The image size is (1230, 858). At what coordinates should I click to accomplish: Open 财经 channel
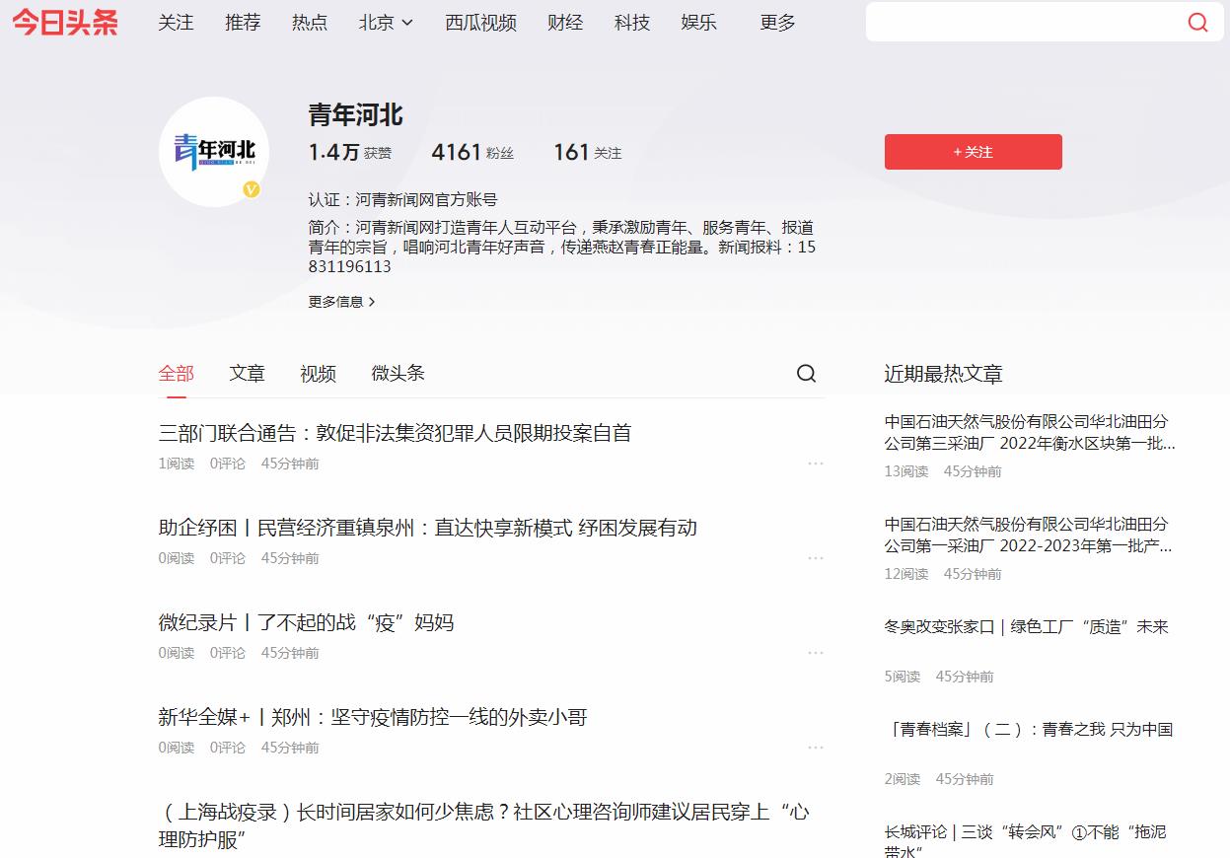565,23
